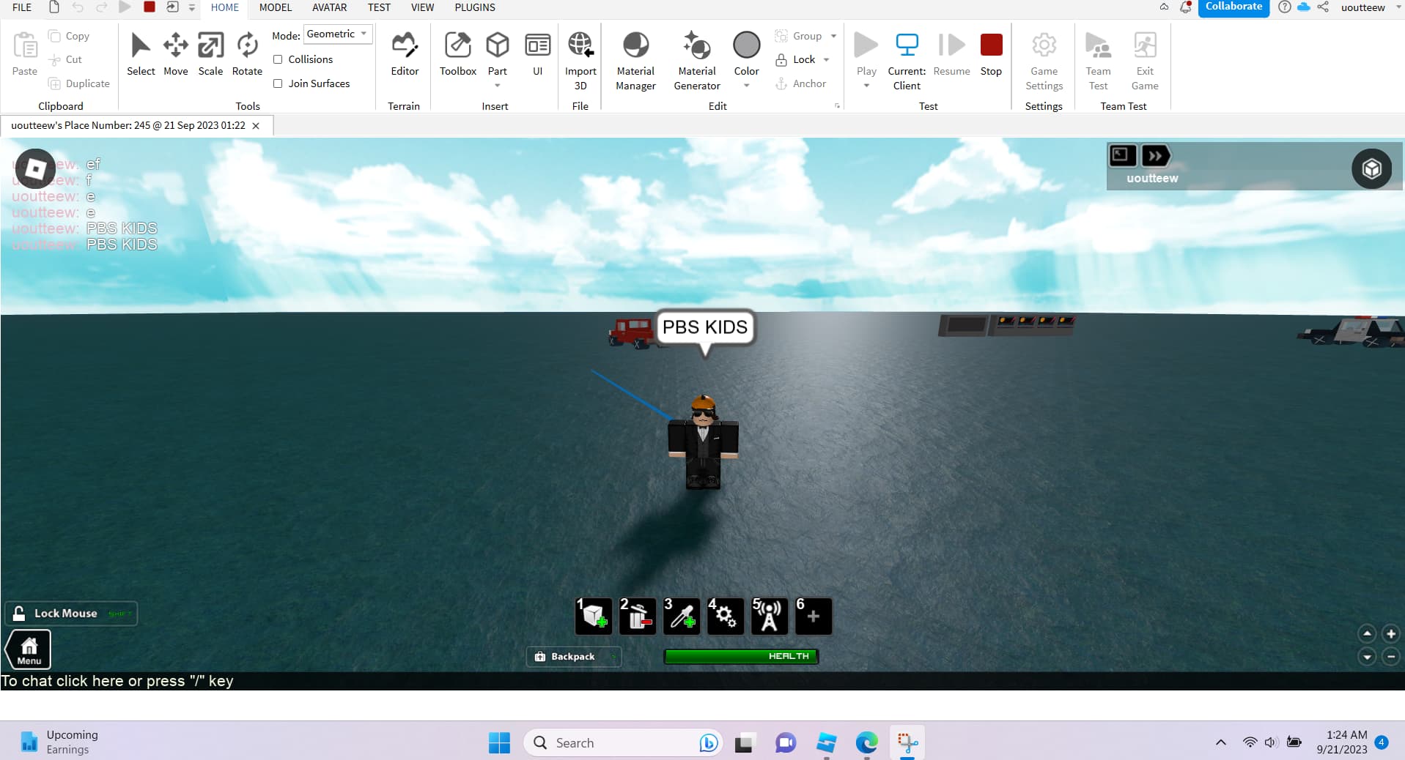Open the Roblox menu logo in viewport

click(x=35, y=169)
